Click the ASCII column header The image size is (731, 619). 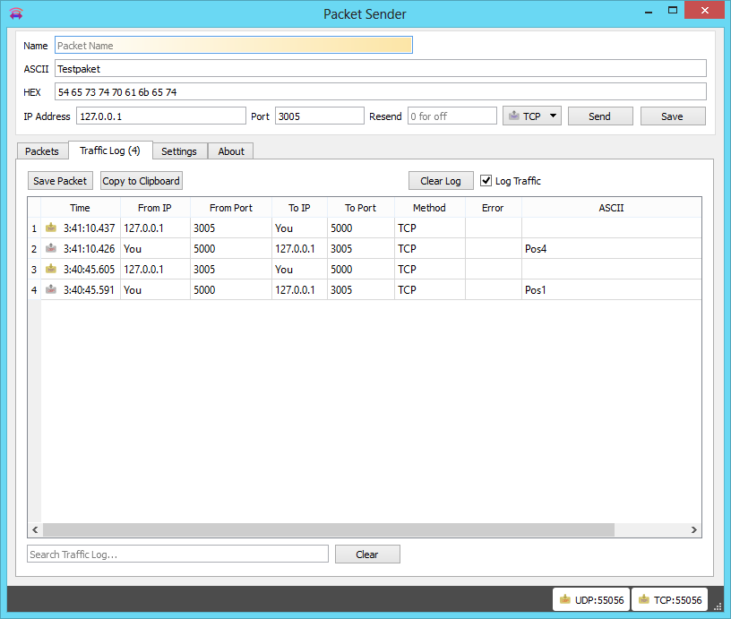(x=611, y=208)
